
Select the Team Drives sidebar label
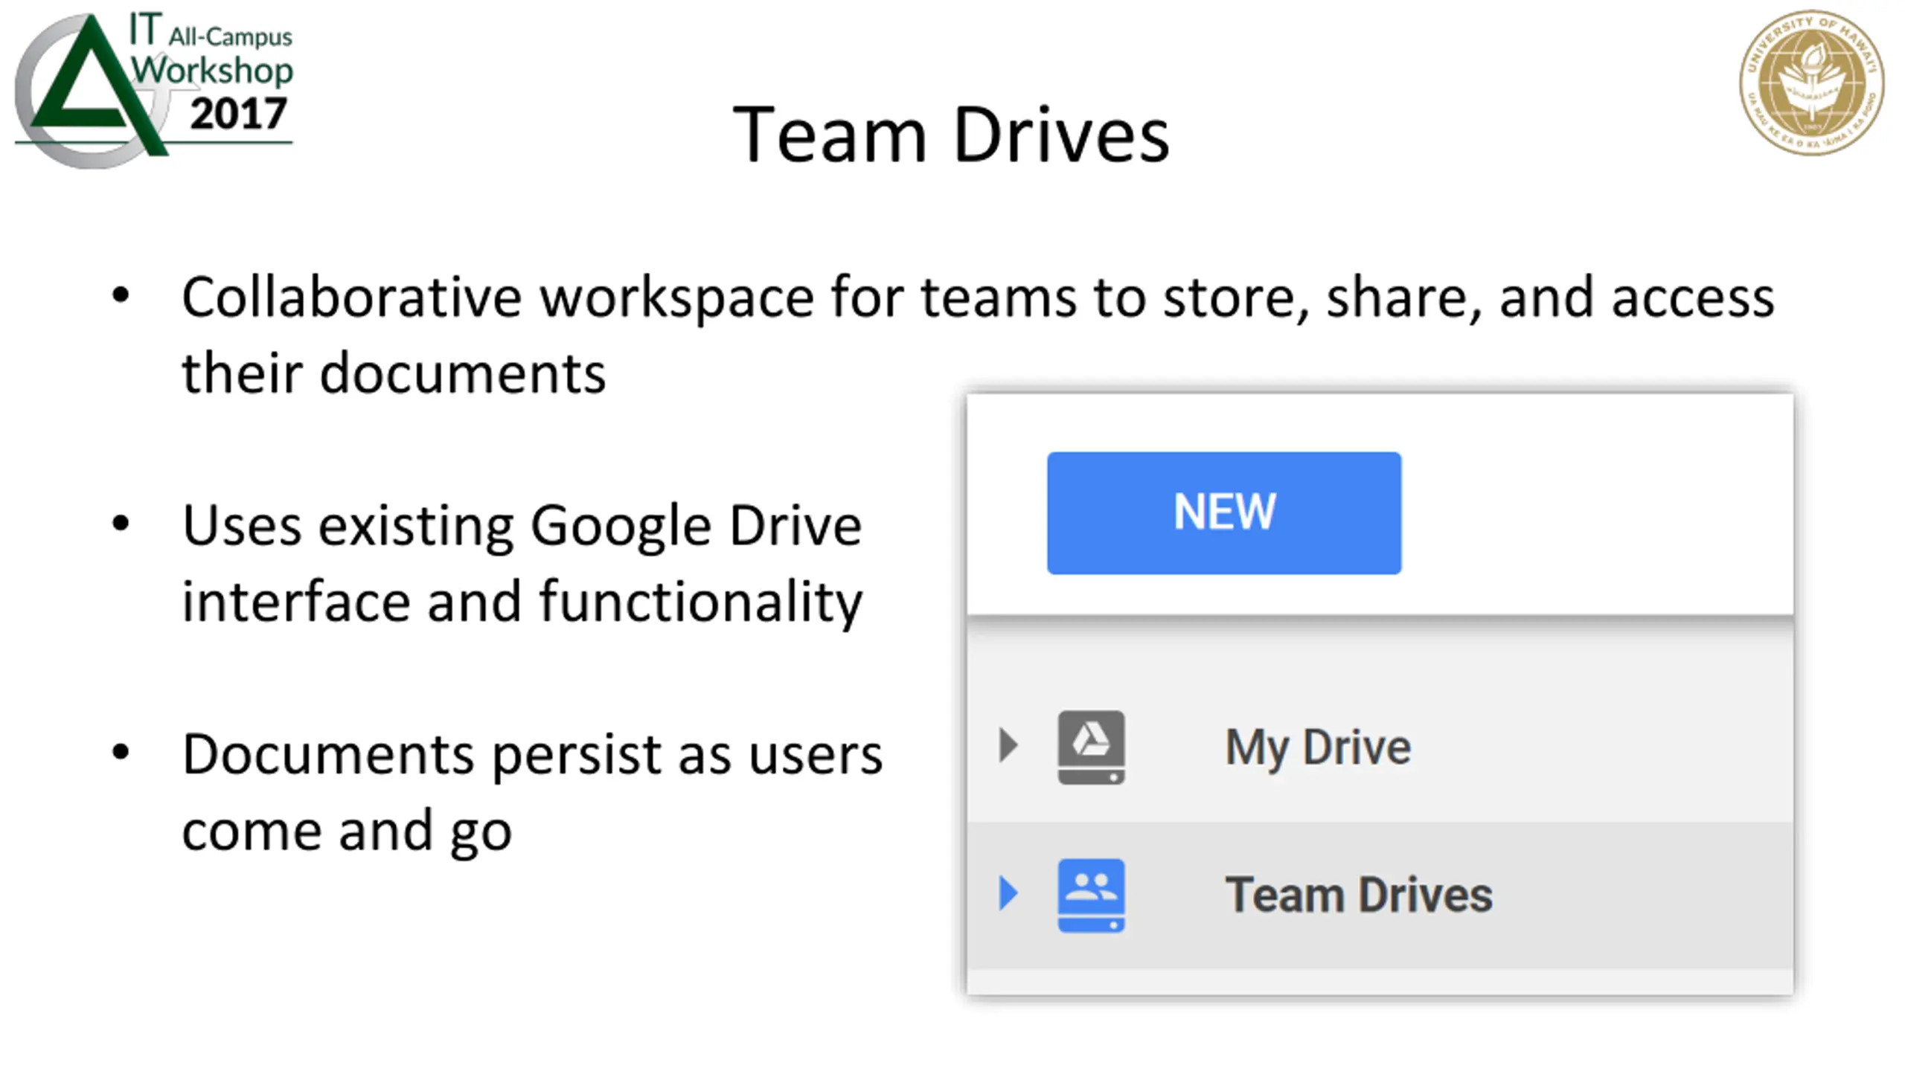point(1358,895)
